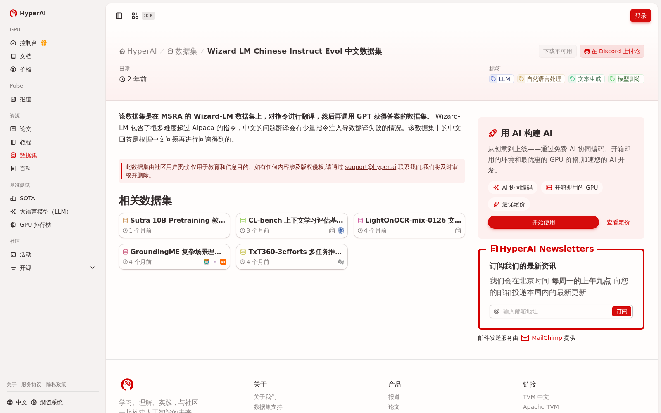Click Xiaomi icon on GroundingME card
661x413 pixels.
223,262
